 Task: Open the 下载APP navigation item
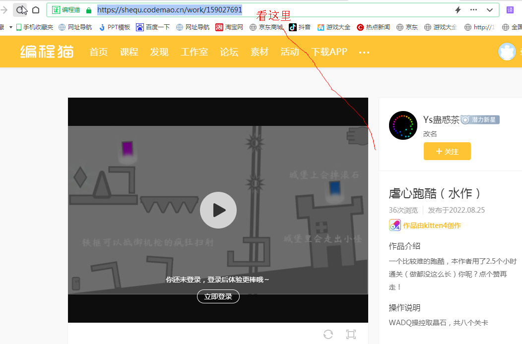pos(329,52)
